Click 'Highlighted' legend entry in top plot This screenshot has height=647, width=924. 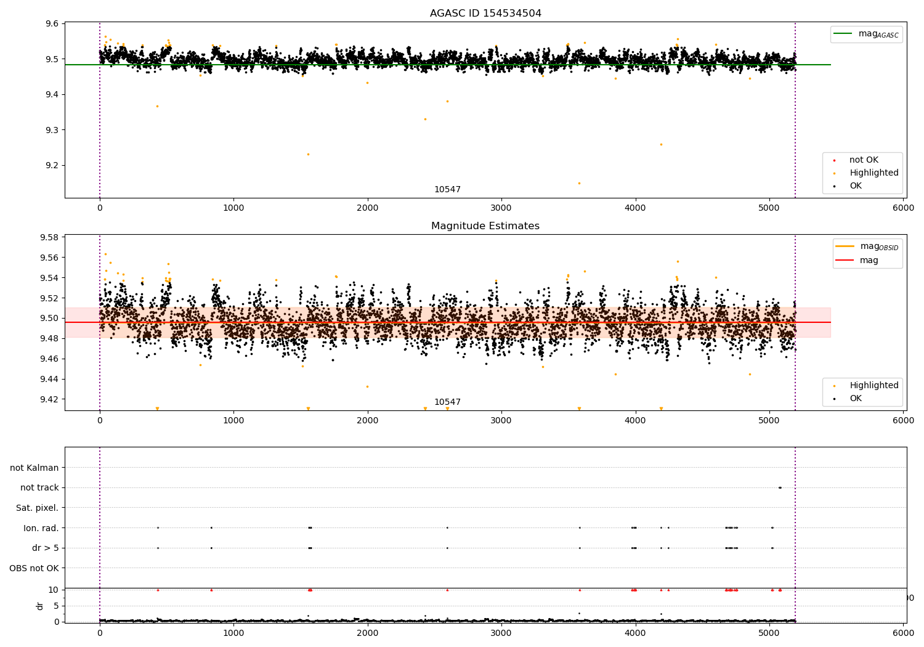point(874,173)
